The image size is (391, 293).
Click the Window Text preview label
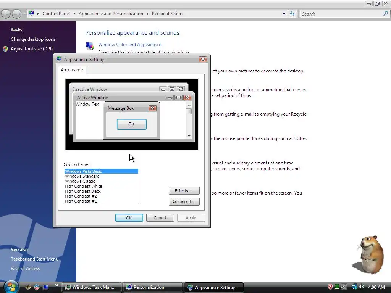(x=87, y=104)
